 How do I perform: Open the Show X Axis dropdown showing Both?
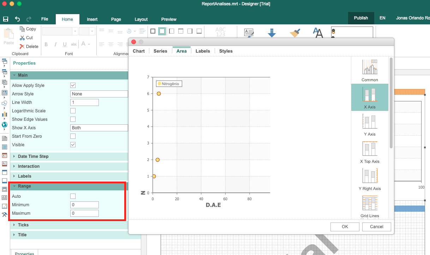pos(99,128)
